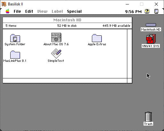This screenshot has width=164, height=131.
Task: Open the rainbow Apple menu
Action: click(8, 11)
